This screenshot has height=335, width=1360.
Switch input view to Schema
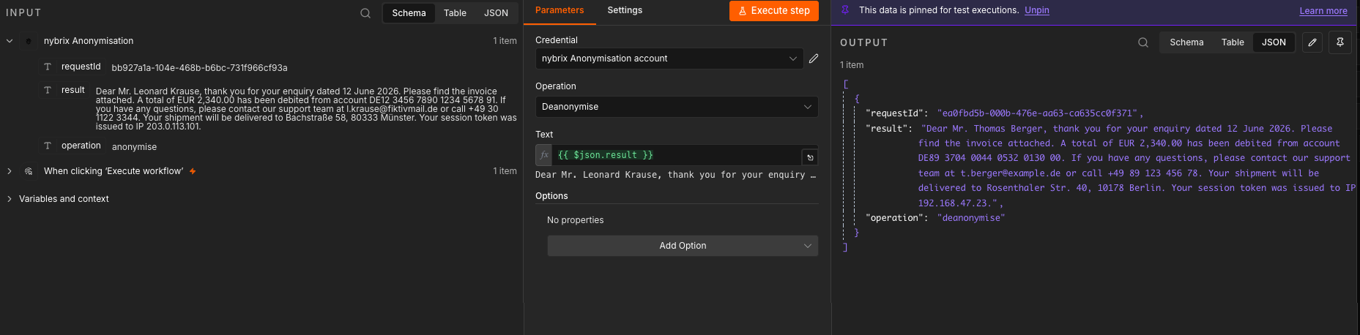pos(409,13)
